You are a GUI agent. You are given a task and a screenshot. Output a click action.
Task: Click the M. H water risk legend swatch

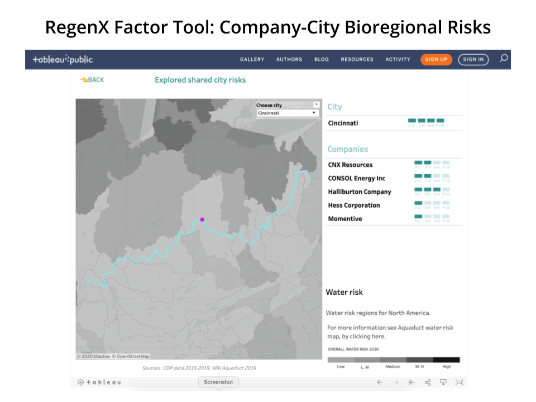pyautogui.click(x=420, y=360)
